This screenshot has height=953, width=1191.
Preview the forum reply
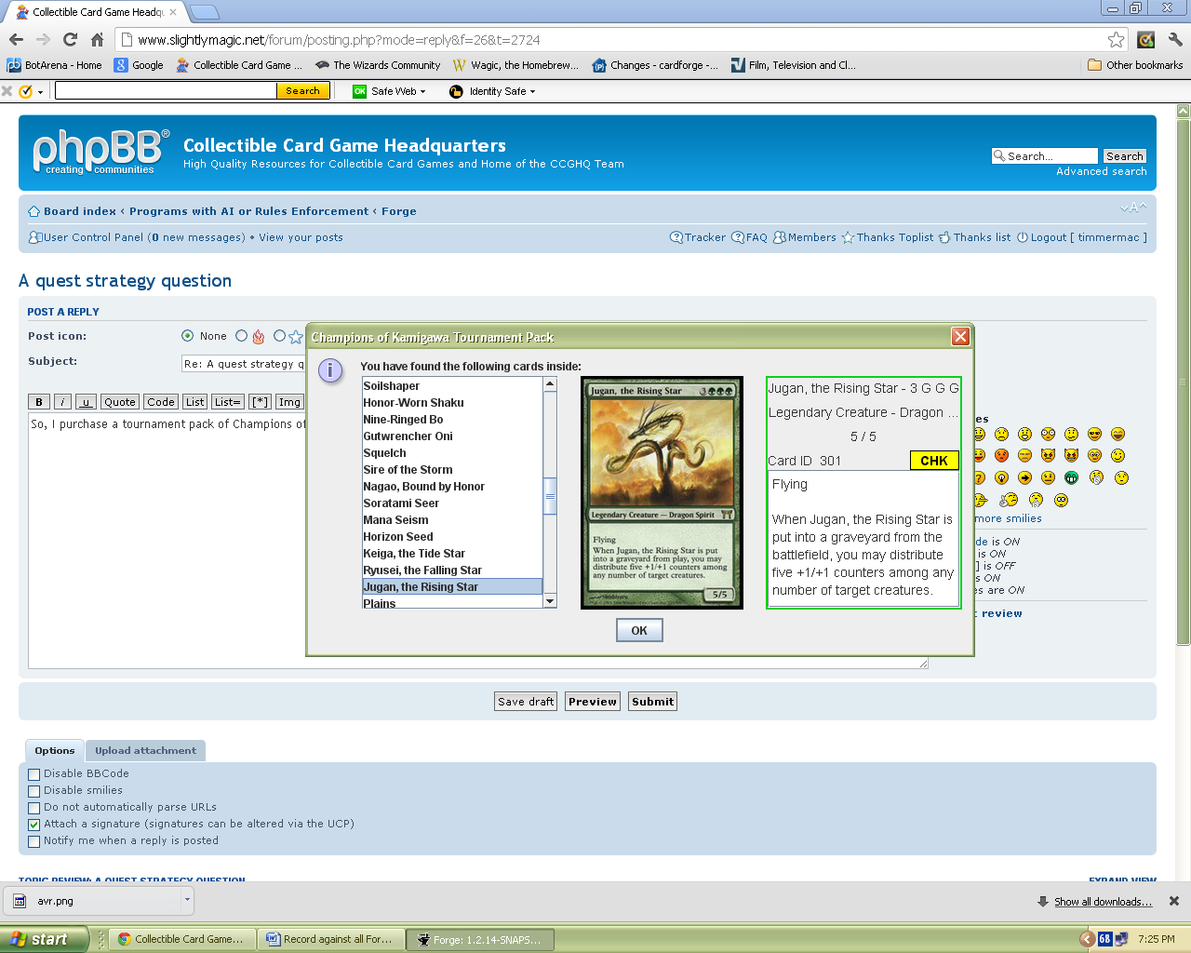click(x=593, y=702)
